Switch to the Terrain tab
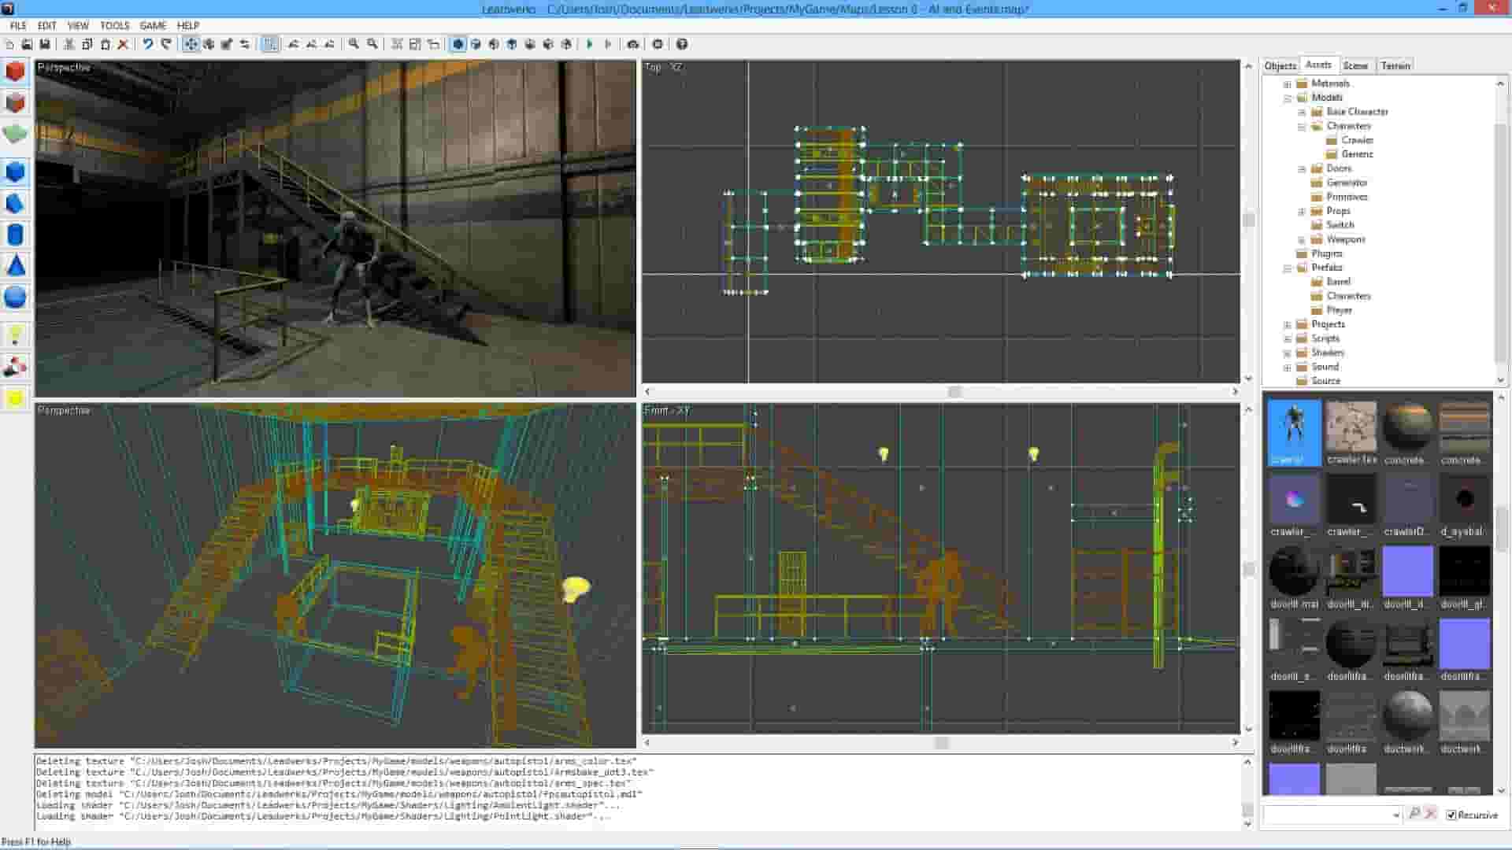The width and height of the screenshot is (1512, 850). pos(1395,65)
